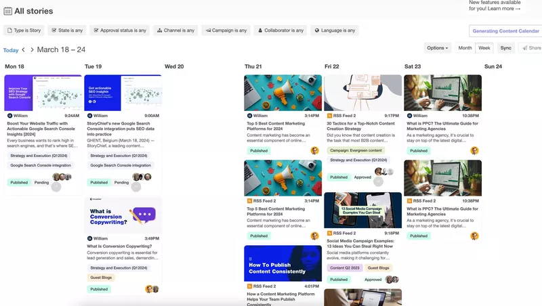The height and width of the screenshot is (306, 542).
Task: Click collaborator avatars on What Is Conversion Copywriting
Action: click(152, 289)
